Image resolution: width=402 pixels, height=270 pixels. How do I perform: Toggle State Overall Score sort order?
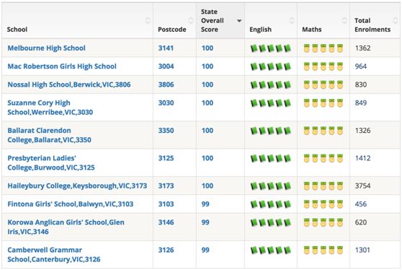point(220,21)
